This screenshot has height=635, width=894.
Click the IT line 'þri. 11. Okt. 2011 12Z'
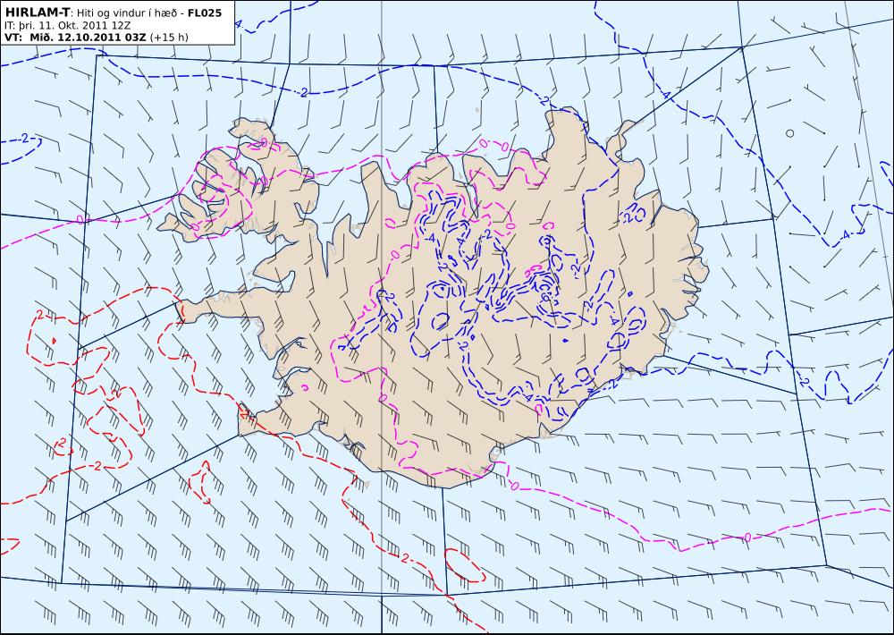[x=75, y=26]
